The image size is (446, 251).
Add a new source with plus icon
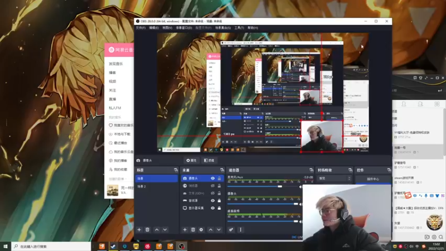pos(185,230)
